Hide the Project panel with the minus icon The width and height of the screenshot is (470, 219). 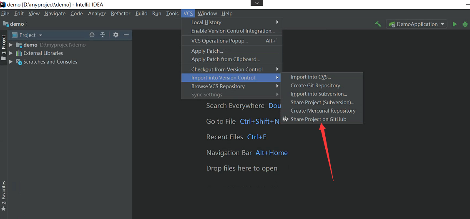[126, 35]
